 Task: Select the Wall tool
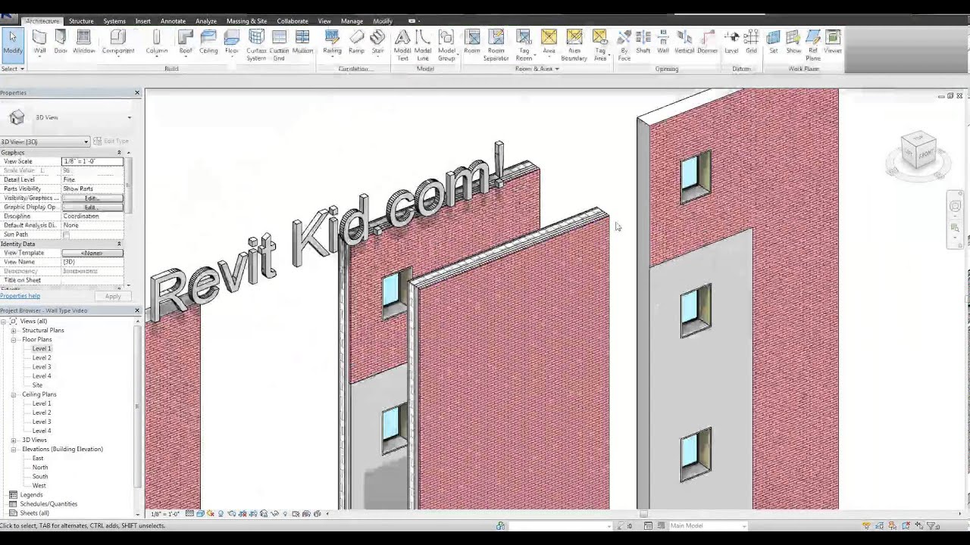(39, 42)
